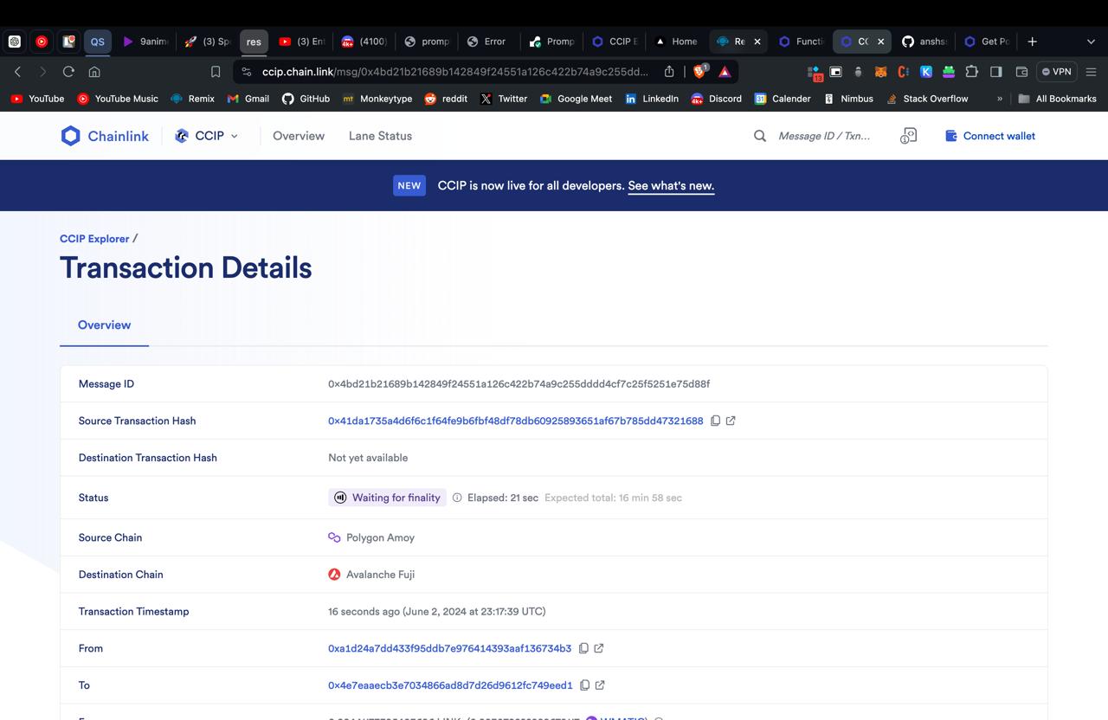The height and width of the screenshot is (720, 1108).
Task: Click the Message ID hash value
Action: click(x=519, y=384)
